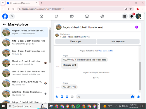The width and height of the screenshot is (146, 109).
Task: Click the More options button
Action: coord(118,41)
